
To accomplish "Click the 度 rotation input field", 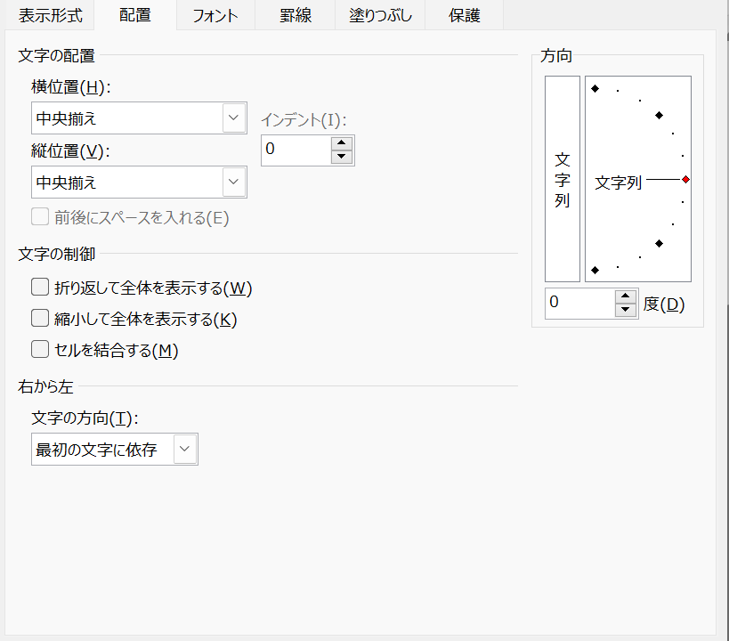I will click(579, 303).
